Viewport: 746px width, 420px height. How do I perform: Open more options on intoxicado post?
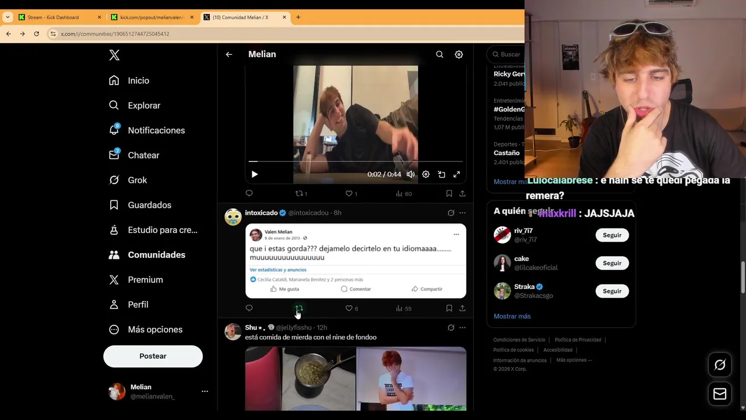[462, 213]
